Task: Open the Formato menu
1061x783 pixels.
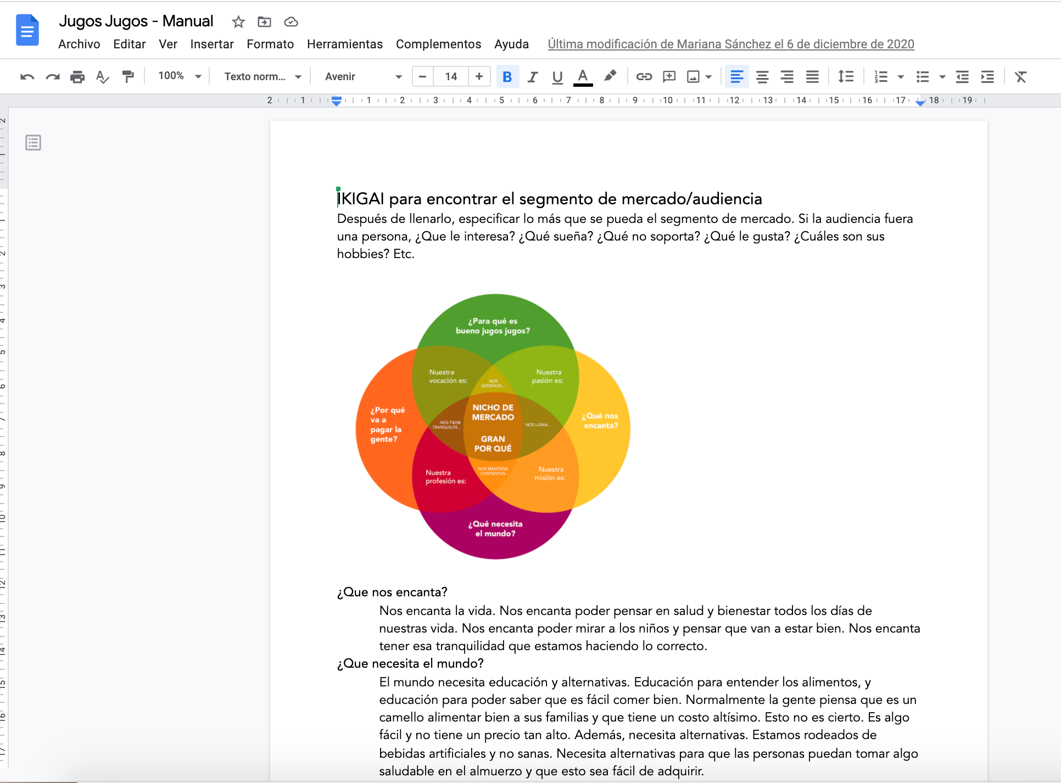Action: tap(270, 44)
